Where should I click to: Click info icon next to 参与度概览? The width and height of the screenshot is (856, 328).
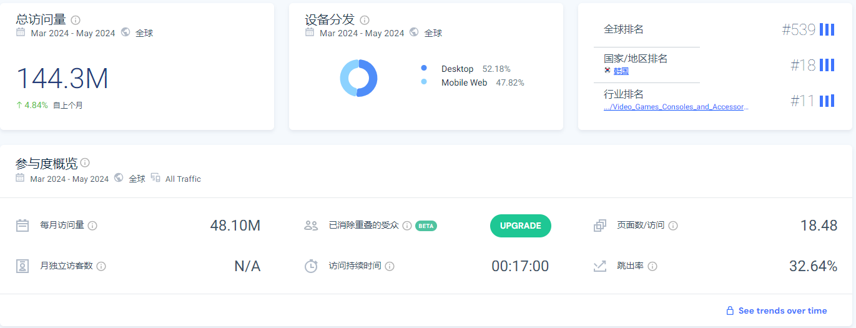85,162
